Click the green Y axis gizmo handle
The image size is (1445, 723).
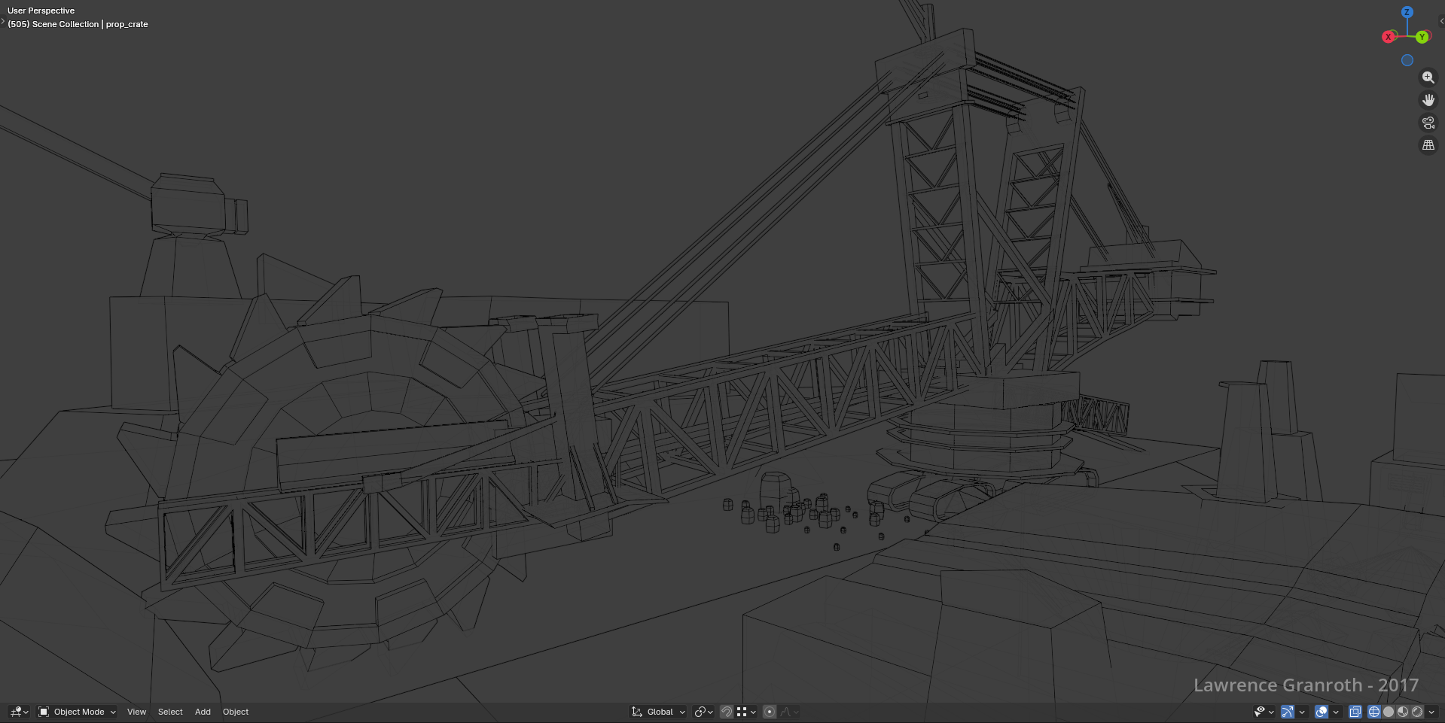[1422, 37]
